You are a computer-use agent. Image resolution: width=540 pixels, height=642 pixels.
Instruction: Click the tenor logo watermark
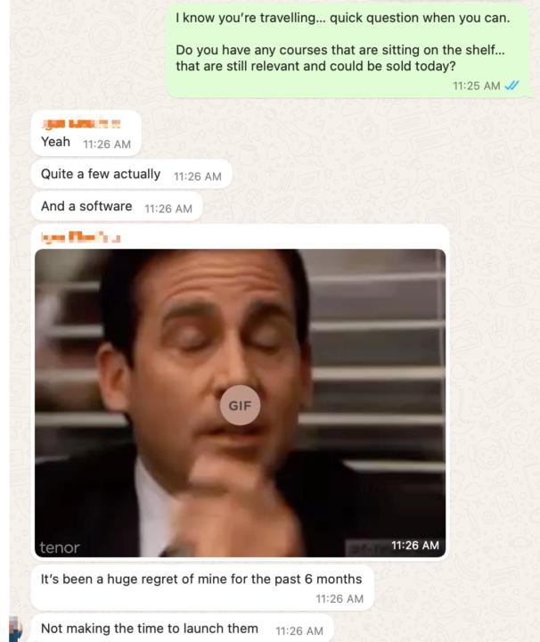60,547
